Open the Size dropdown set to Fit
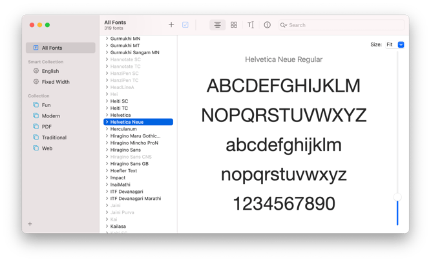 395,45
